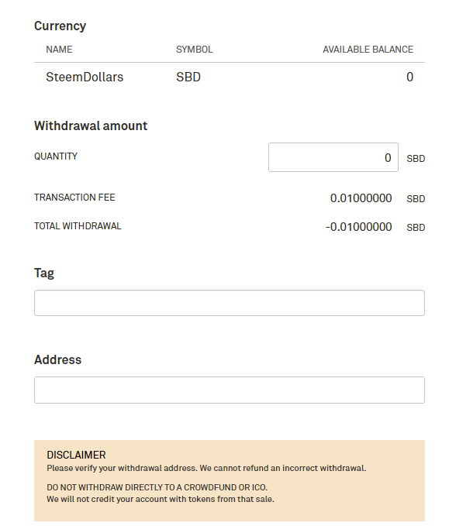The width and height of the screenshot is (449, 526).
Task: Click the TOTAL WITHDRAWAL label
Action: [78, 226]
